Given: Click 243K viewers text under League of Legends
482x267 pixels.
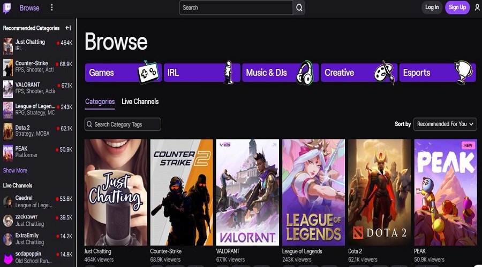Looking at the screenshot, I should (x=297, y=260).
